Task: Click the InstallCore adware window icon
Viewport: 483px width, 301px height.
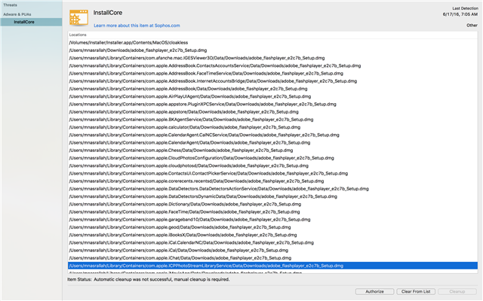Action: click(78, 17)
